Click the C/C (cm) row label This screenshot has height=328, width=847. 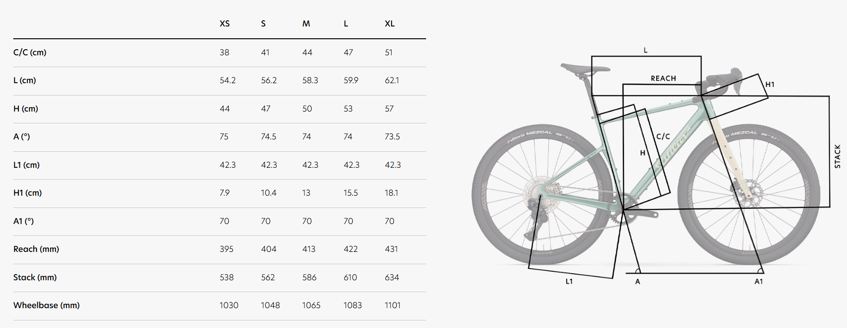tap(30, 52)
